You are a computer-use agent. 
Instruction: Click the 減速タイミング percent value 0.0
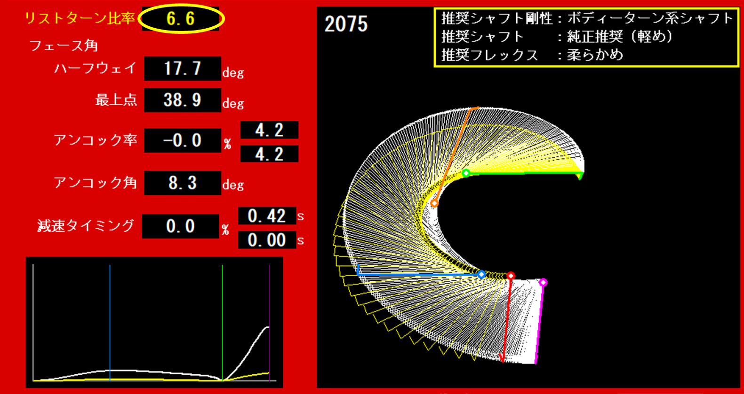click(x=181, y=226)
